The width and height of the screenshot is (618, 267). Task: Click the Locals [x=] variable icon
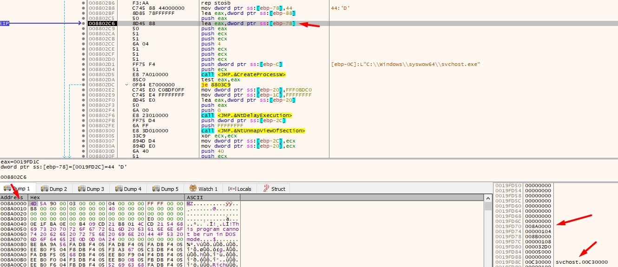[x=232, y=189]
